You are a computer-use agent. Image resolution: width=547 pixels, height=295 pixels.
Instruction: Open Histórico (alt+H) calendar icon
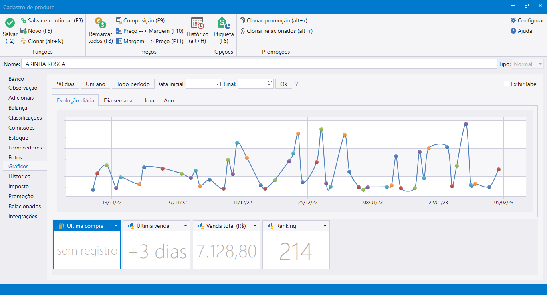coord(197,23)
